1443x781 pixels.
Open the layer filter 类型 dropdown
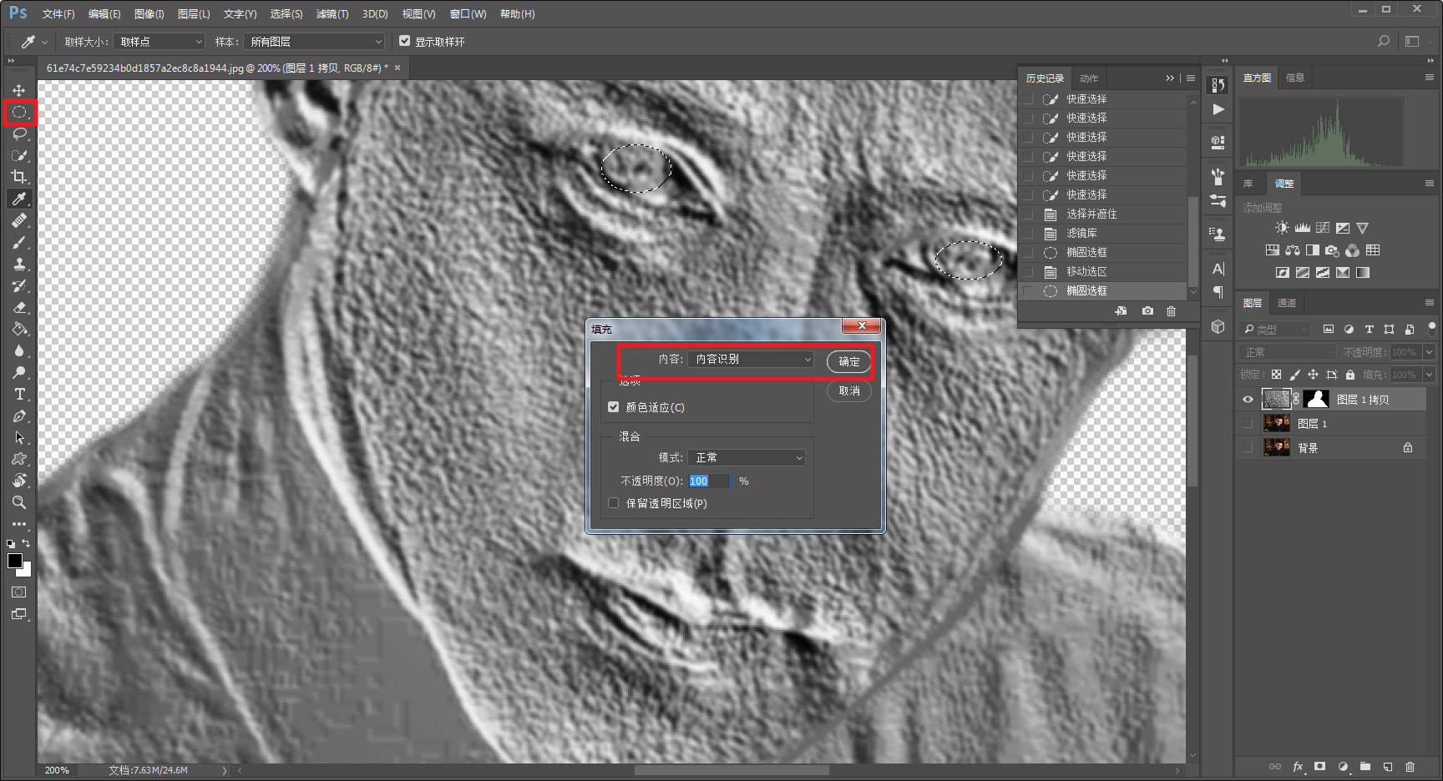tap(1274, 330)
